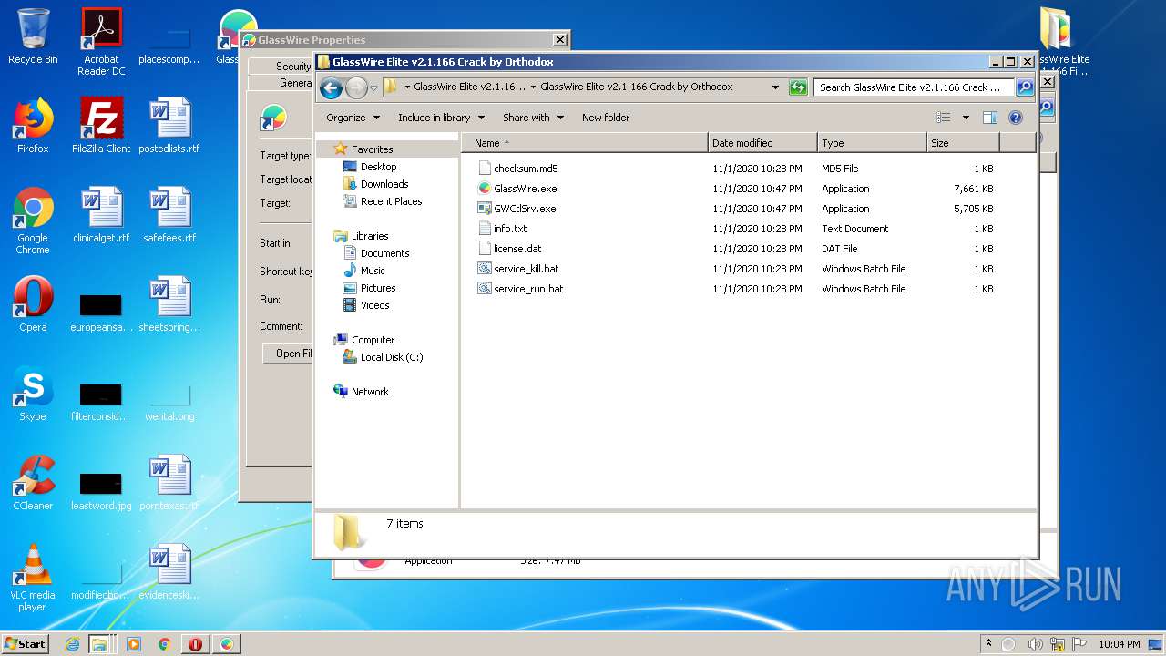
Task: Click the change view icon
Action: (944, 118)
